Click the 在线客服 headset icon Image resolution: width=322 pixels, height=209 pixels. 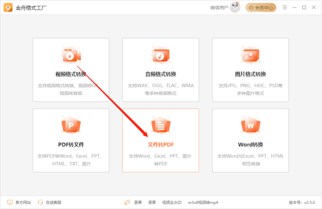(40, 203)
